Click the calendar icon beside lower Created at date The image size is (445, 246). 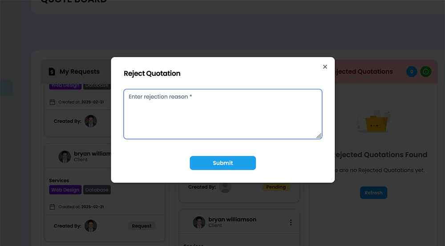[52, 207]
